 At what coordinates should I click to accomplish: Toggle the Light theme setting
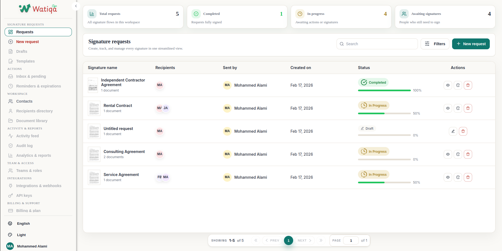(21, 235)
